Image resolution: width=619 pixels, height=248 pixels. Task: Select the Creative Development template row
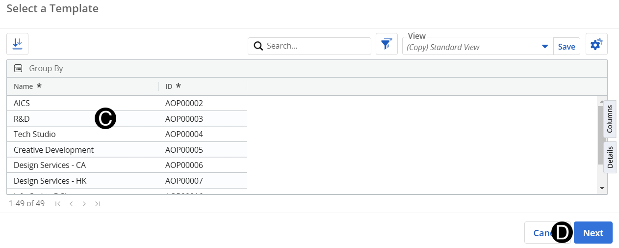coord(53,150)
